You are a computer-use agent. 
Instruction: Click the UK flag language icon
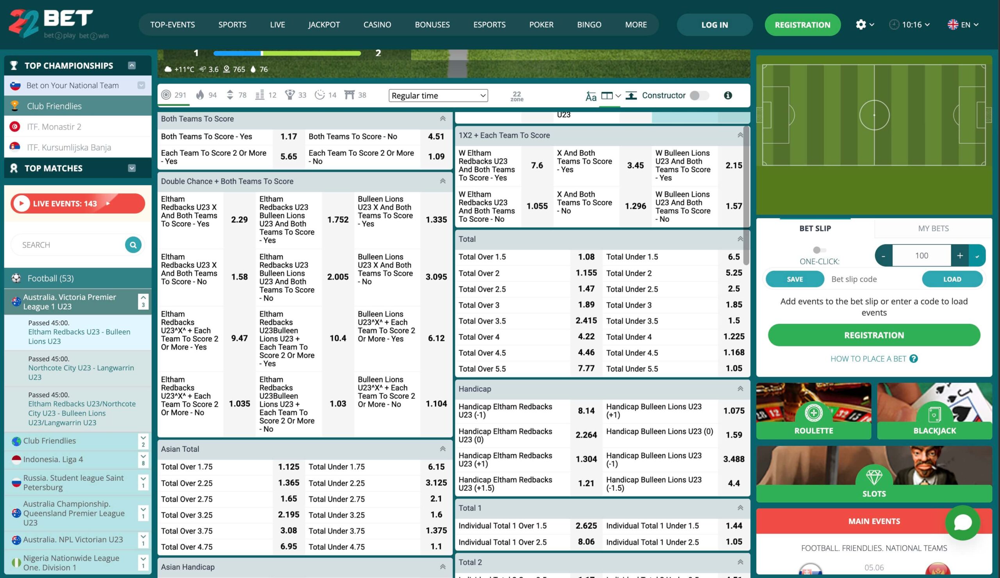point(953,25)
